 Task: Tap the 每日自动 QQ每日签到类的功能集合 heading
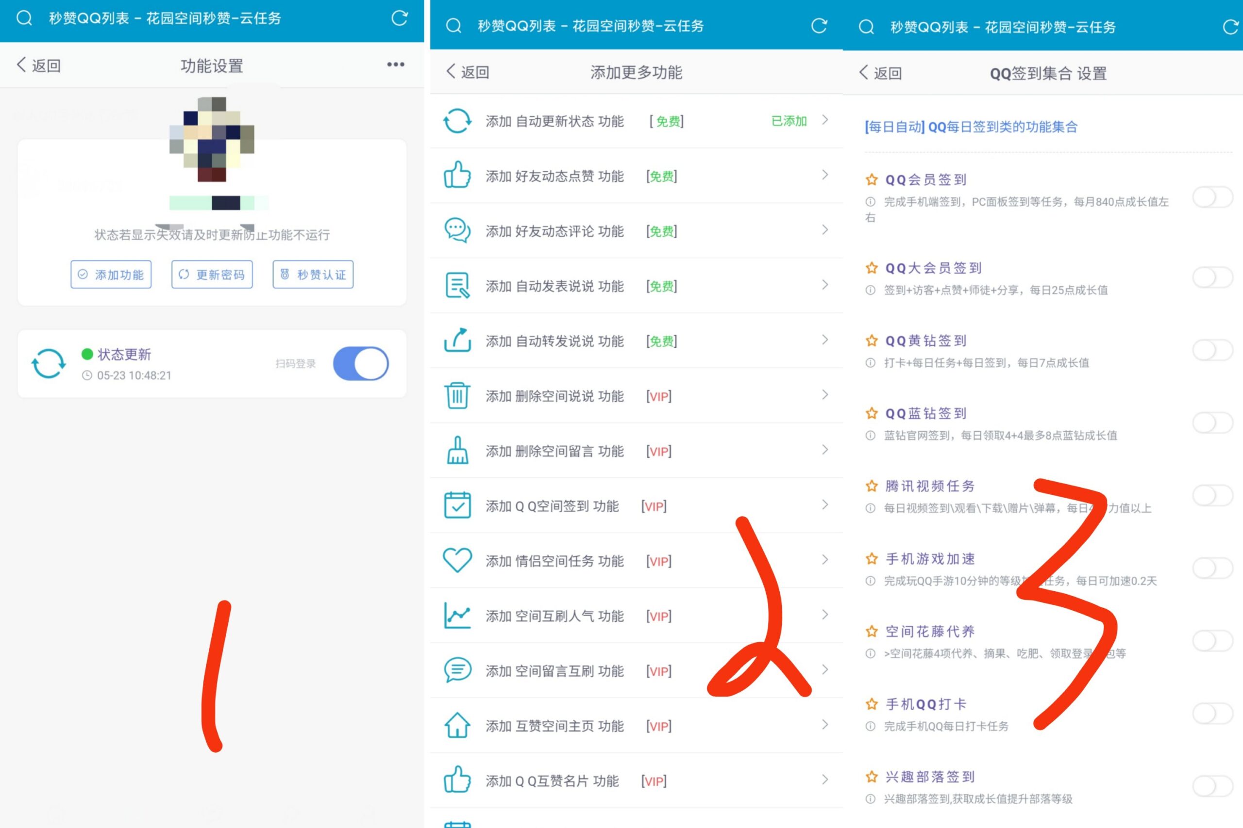(x=971, y=127)
